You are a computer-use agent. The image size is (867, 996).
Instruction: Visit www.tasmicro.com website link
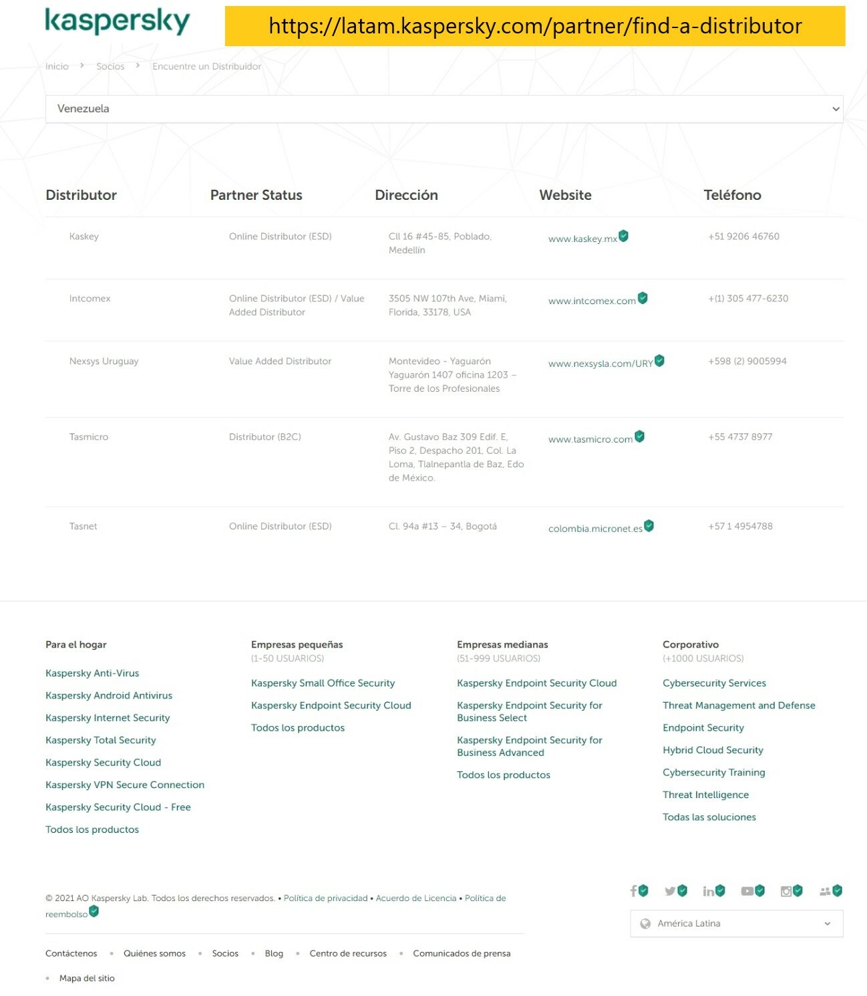(590, 439)
